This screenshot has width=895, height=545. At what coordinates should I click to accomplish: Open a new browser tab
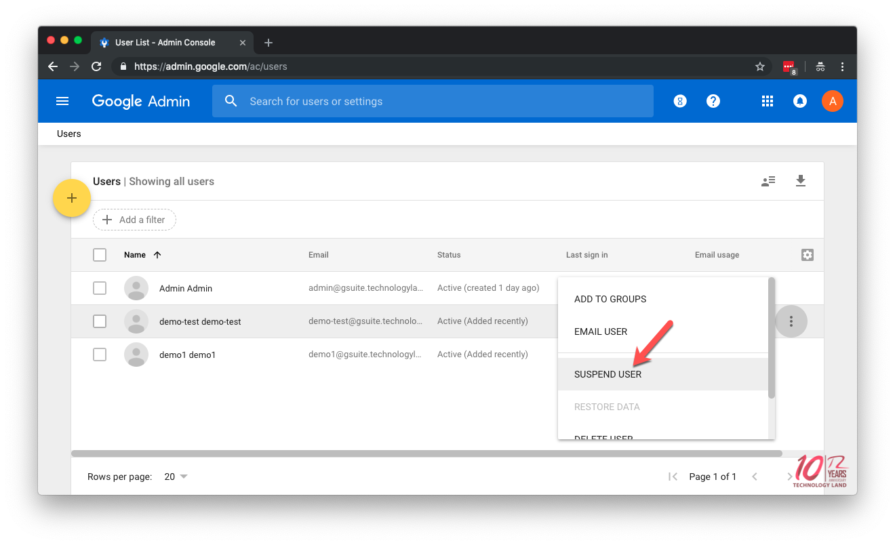point(268,42)
